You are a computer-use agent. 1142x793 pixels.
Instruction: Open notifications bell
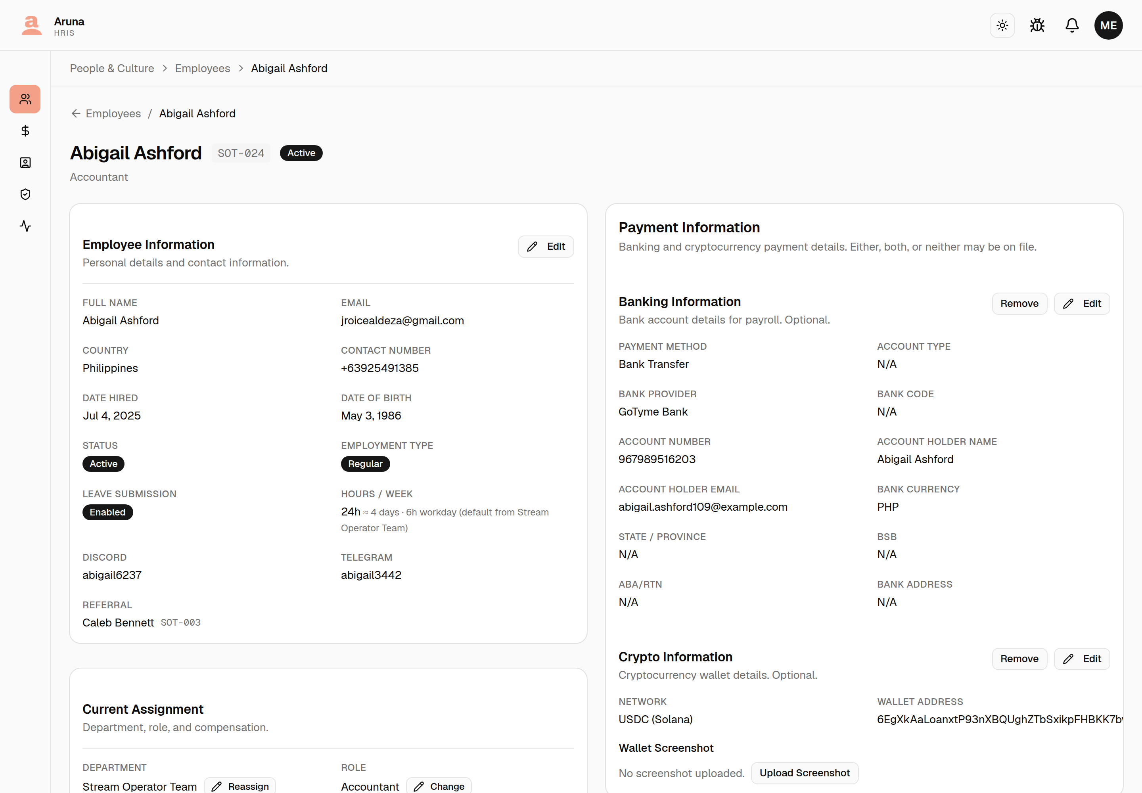pos(1071,25)
